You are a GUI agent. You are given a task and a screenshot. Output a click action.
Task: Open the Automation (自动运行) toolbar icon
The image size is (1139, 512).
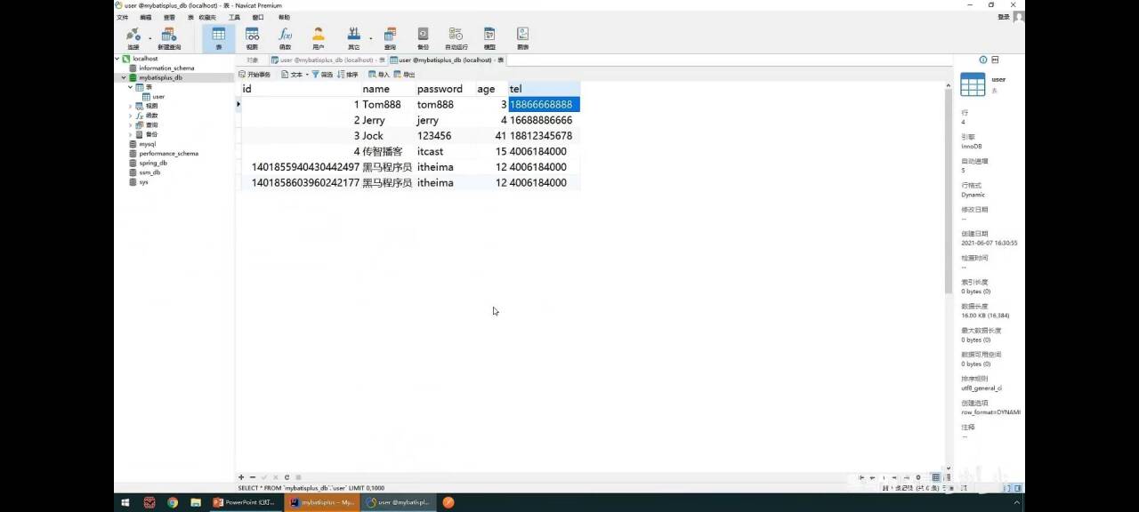pyautogui.click(x=456, y=37)
